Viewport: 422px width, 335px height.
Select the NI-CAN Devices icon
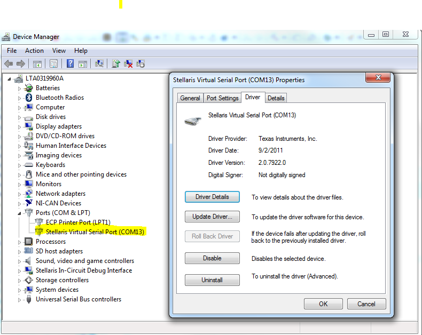click(28, 203)
